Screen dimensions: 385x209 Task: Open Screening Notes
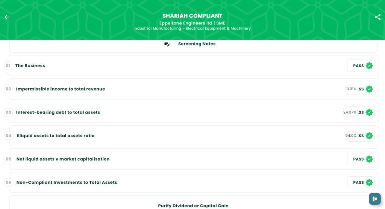pyautogui.click(x=193, y=46)
